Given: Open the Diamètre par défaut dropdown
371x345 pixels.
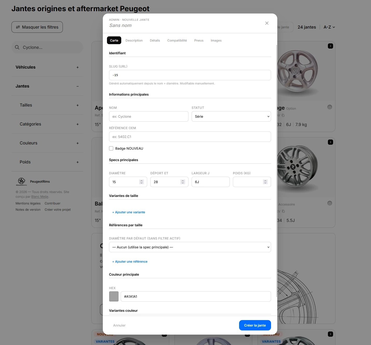Looking at the screenshot, I should (x=190, y=247).
